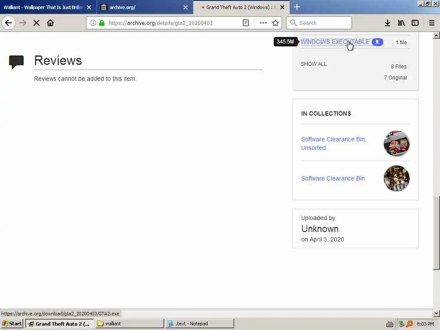
Task: Open the network tray icon
Action: (x=402, y=324)
